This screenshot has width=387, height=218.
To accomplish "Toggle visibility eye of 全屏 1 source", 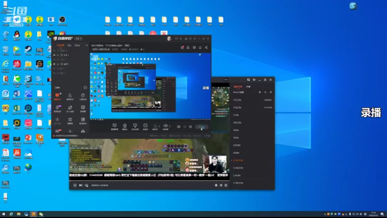I will [x=54, y=64].
